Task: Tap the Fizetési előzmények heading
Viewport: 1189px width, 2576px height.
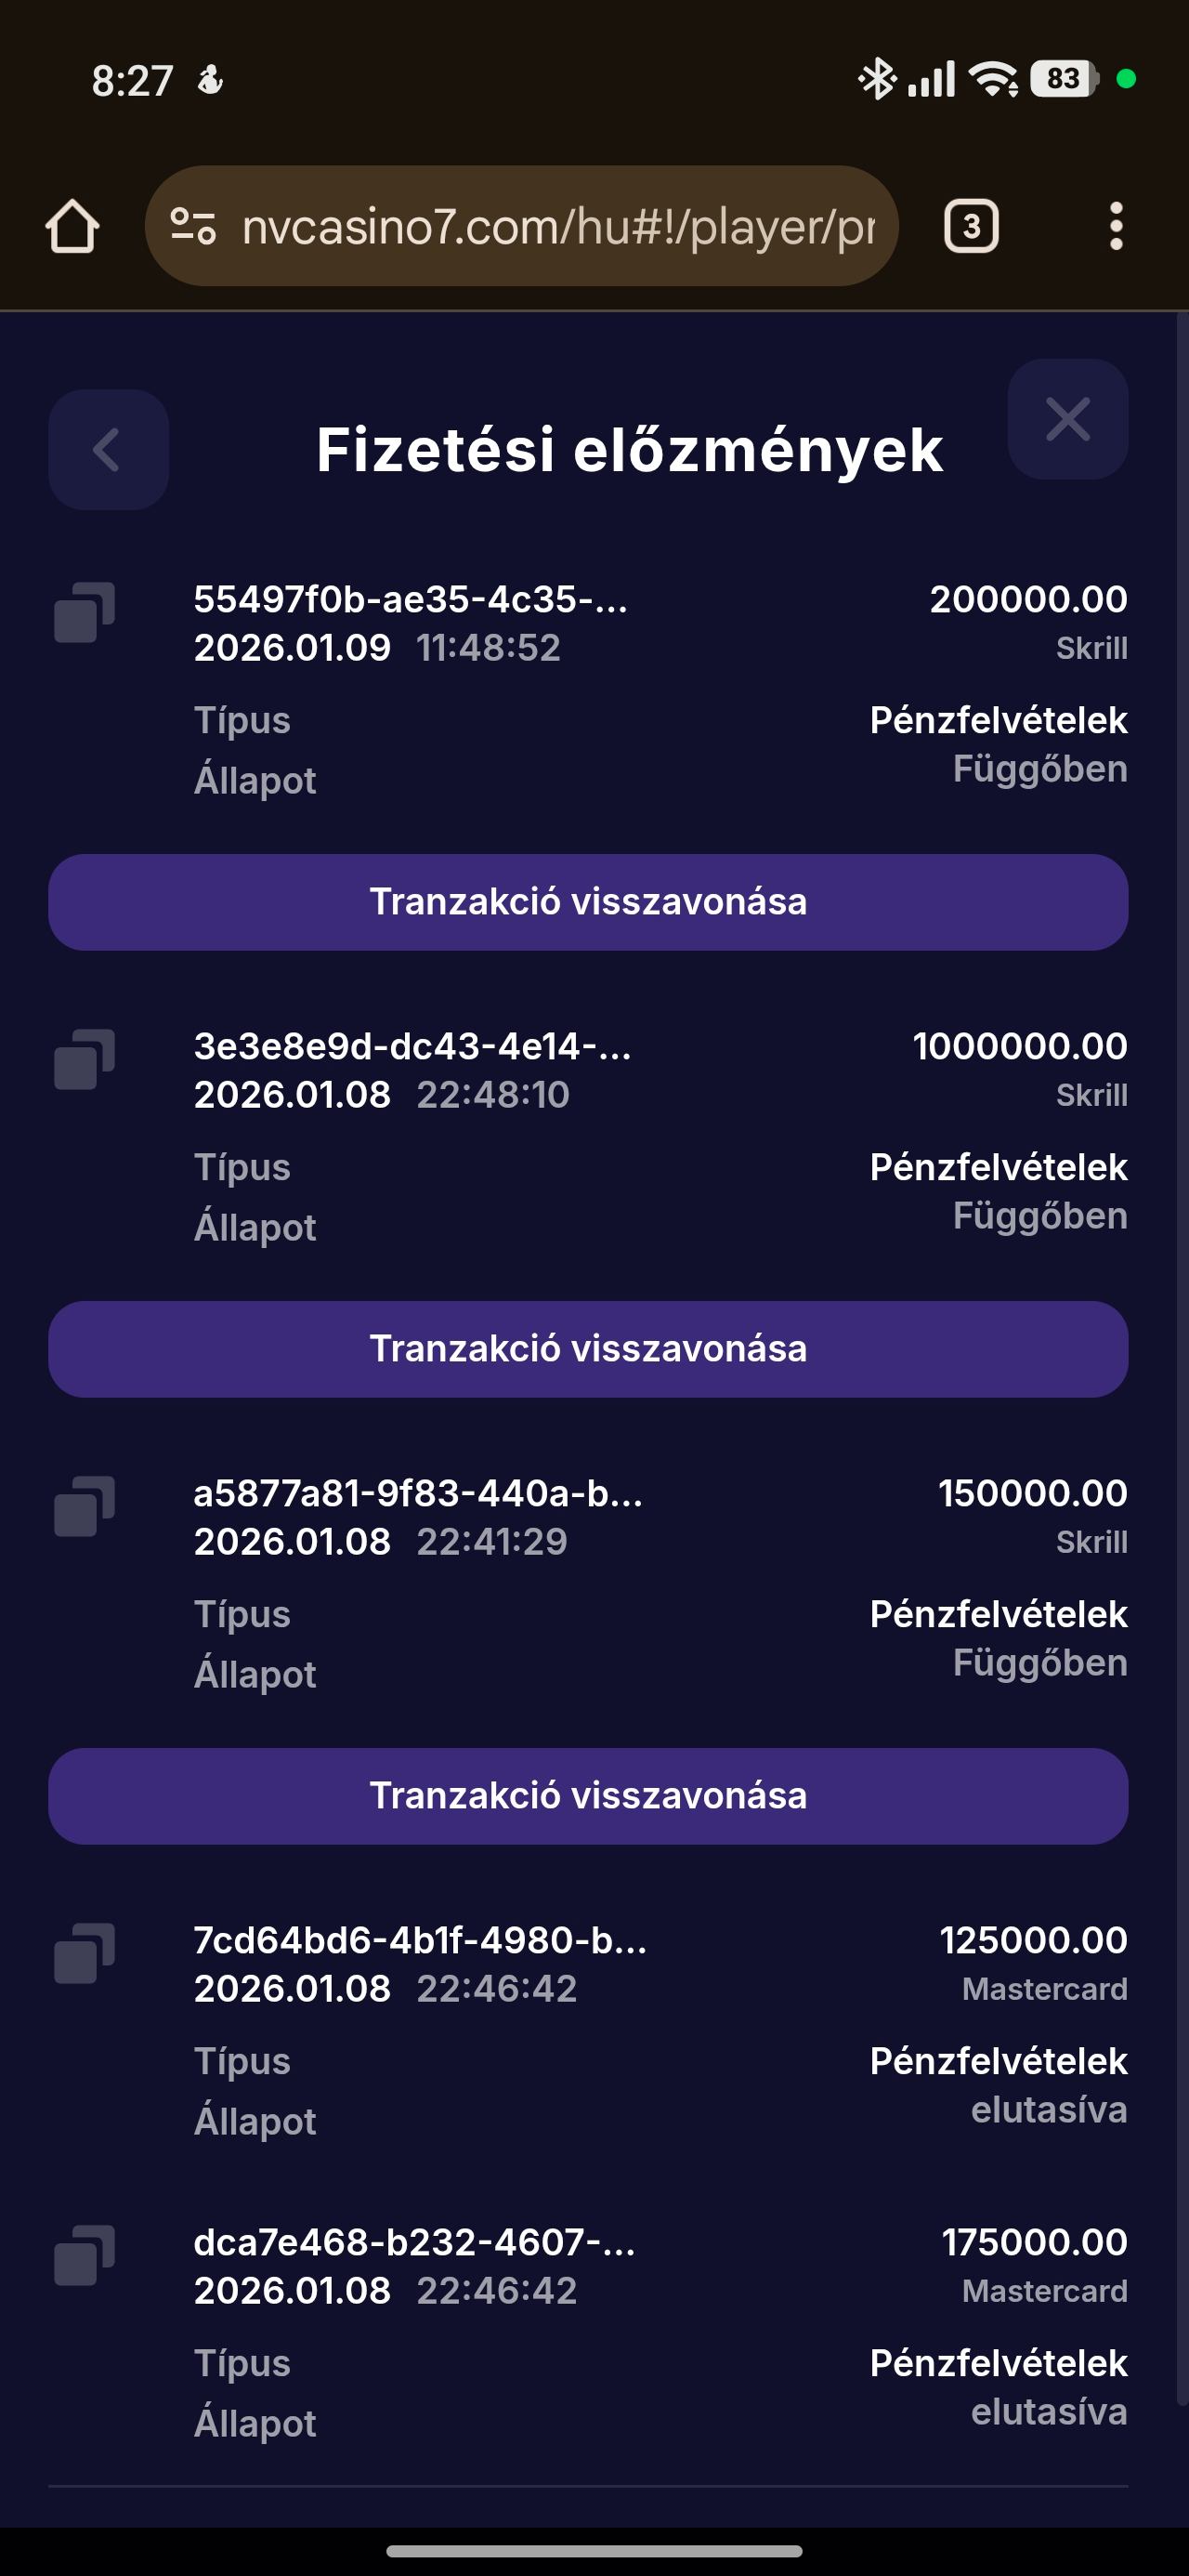Action: click(629, 449)
